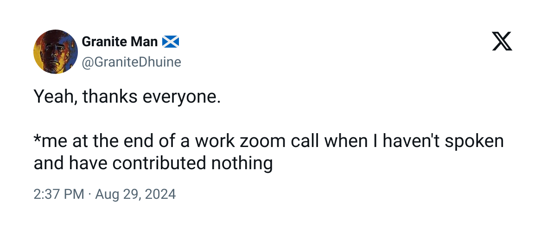Select the Aug 29, 2024 date
The width and height of the screenshot is (547, 233).
[x=135, y=194]
